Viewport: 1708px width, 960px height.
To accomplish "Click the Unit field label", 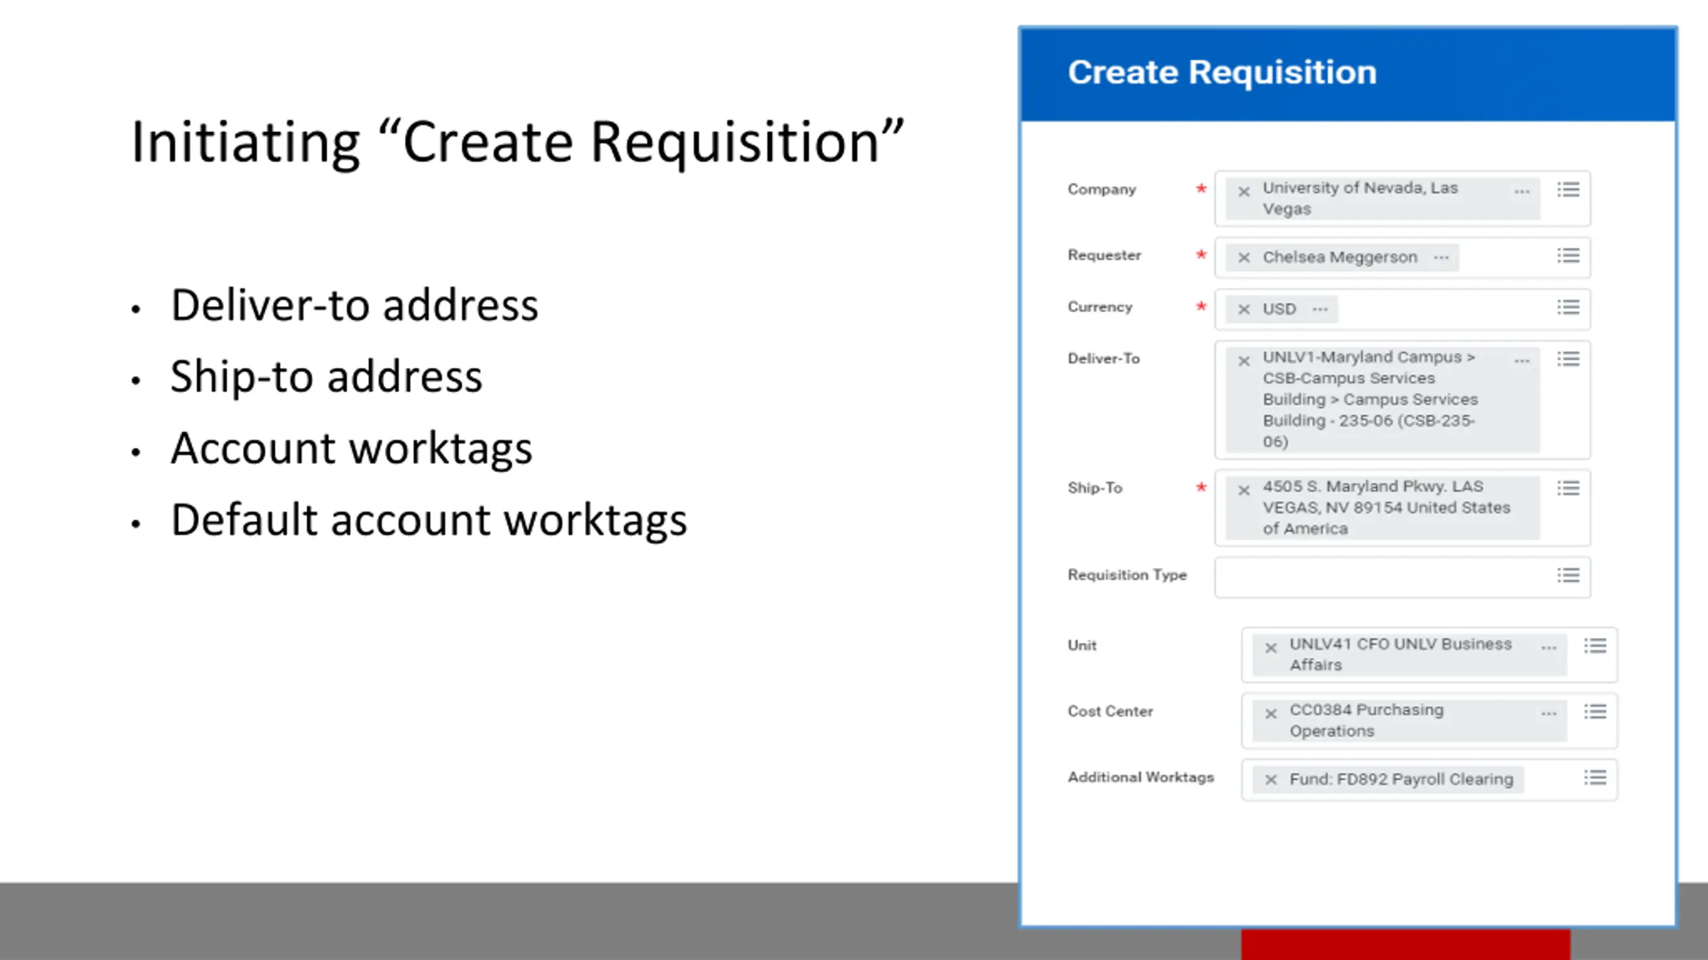I will [x=1082, y=645].
